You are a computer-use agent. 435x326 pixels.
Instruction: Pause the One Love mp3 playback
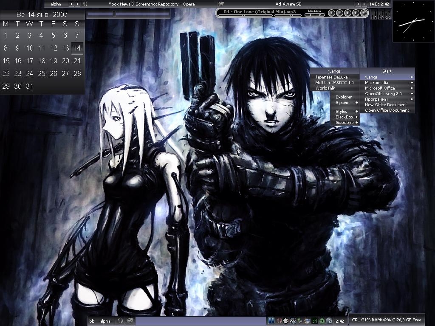pos(339,13)
